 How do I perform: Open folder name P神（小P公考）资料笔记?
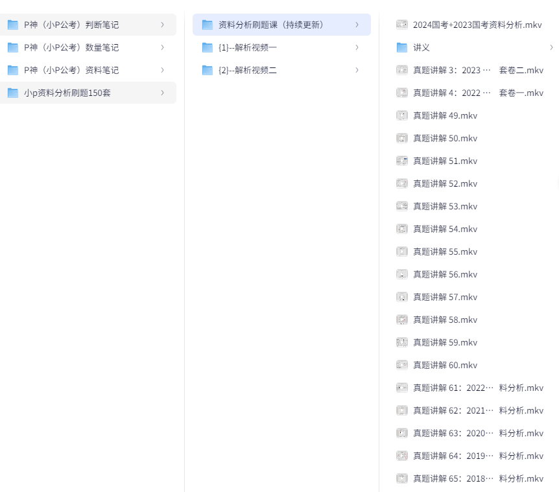71,70
